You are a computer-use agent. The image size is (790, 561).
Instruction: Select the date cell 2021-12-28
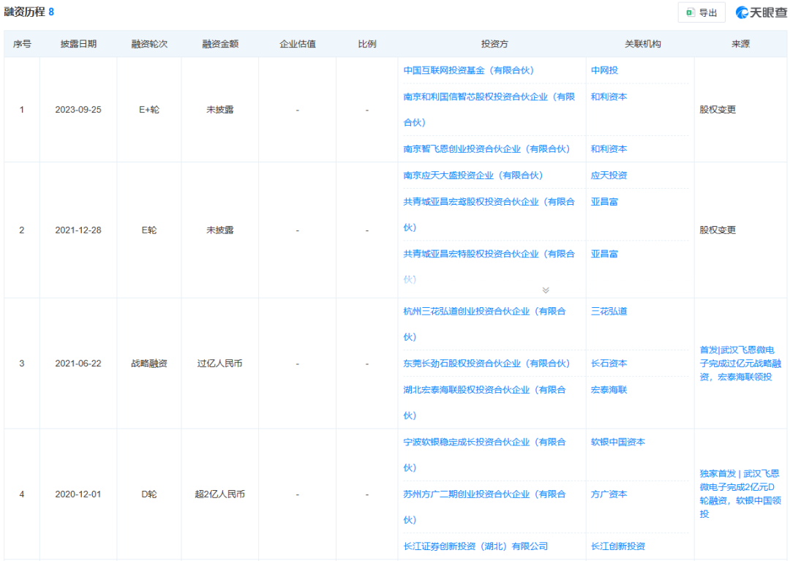pos(78,230)
